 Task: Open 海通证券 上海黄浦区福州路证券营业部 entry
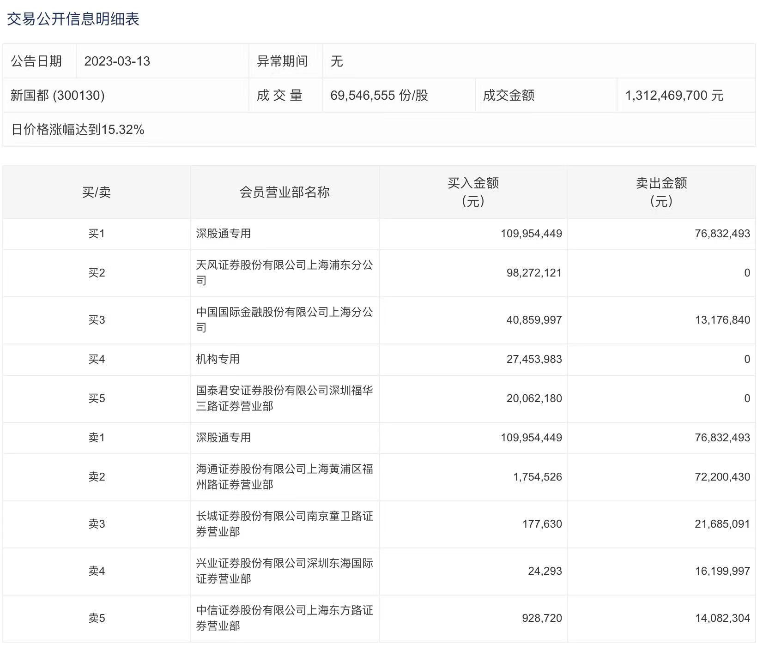(x=284, y=477)
